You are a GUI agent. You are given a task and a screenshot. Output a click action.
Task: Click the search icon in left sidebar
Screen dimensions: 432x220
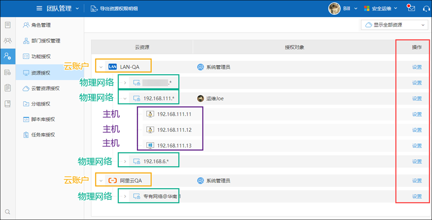coord(7,212)
